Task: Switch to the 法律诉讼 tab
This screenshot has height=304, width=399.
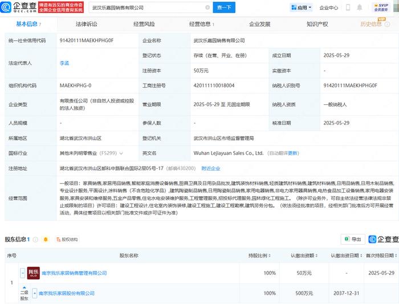Action: pos(87,24)
